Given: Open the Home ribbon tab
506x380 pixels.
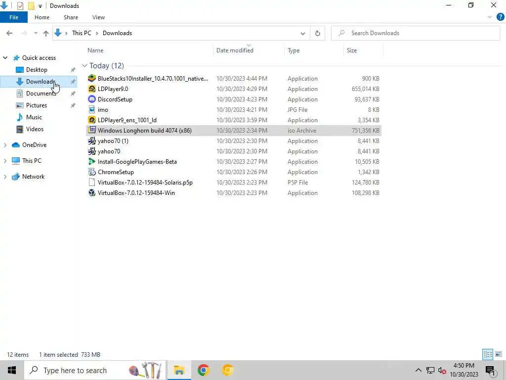Looking at the screenshot, I should coord(42,17).
